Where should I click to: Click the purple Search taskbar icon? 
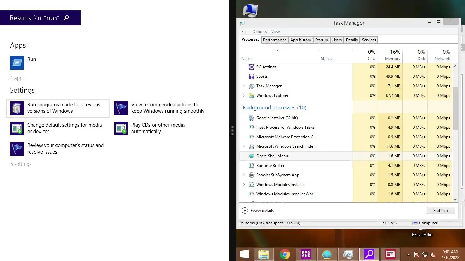point(369,254)
